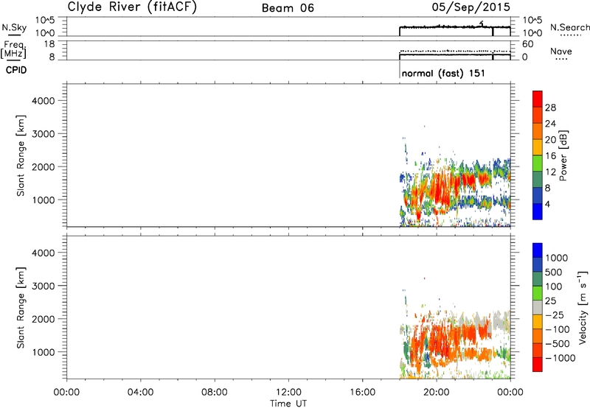
Task: Select the "24" label on the power colorbar
Action: [x=550, y=124]
